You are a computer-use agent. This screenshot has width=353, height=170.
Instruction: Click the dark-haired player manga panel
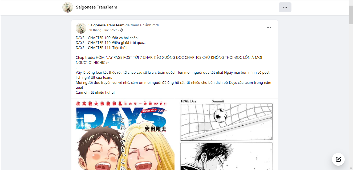click(226, 156)
